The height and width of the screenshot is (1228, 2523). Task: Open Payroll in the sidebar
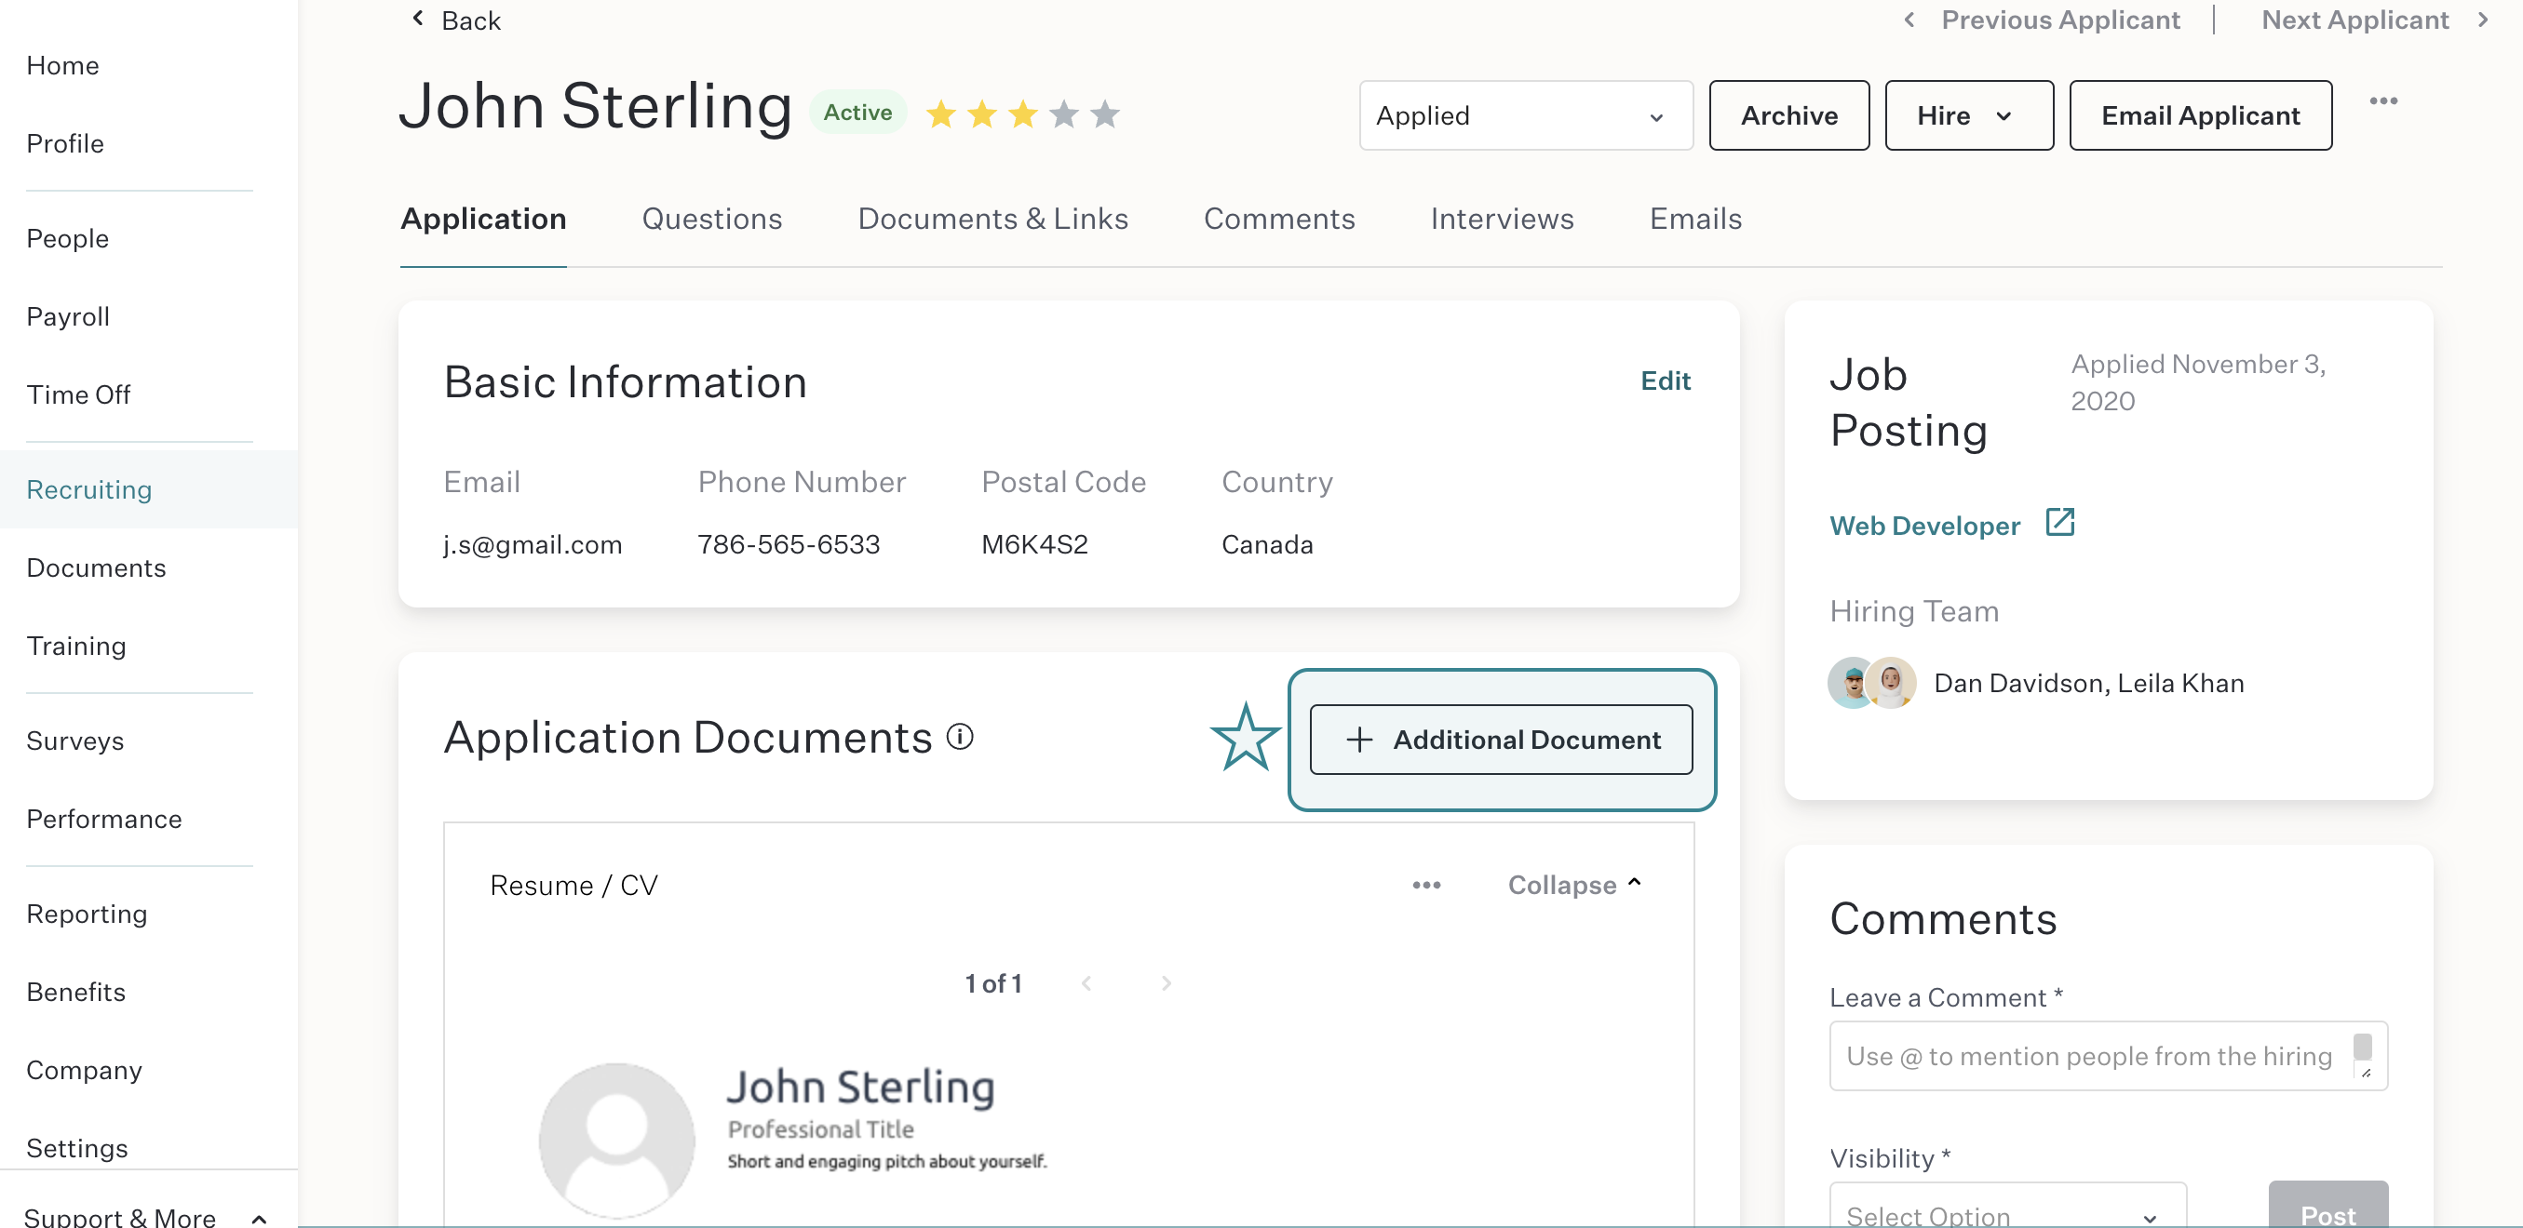[x=68, y=317]
